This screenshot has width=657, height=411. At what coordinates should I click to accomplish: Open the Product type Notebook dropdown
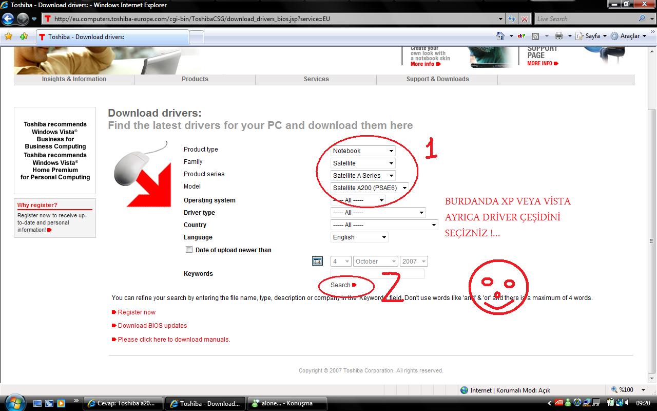363,151
